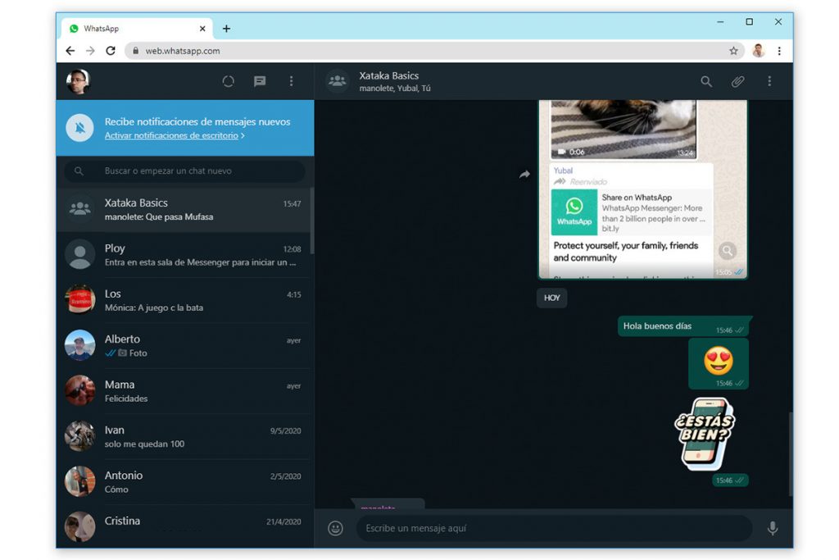The width and height of the screenshot is (839, 560).
Task: Type in the Escribe un mensaje field
Action: [x=553, y=529]
